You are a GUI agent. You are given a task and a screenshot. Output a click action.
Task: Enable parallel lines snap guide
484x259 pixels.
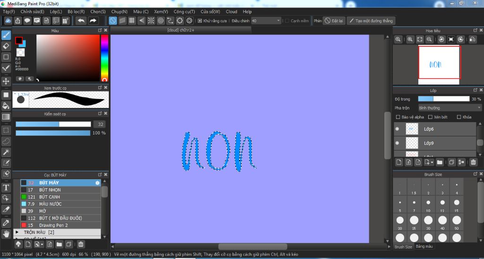122,21
